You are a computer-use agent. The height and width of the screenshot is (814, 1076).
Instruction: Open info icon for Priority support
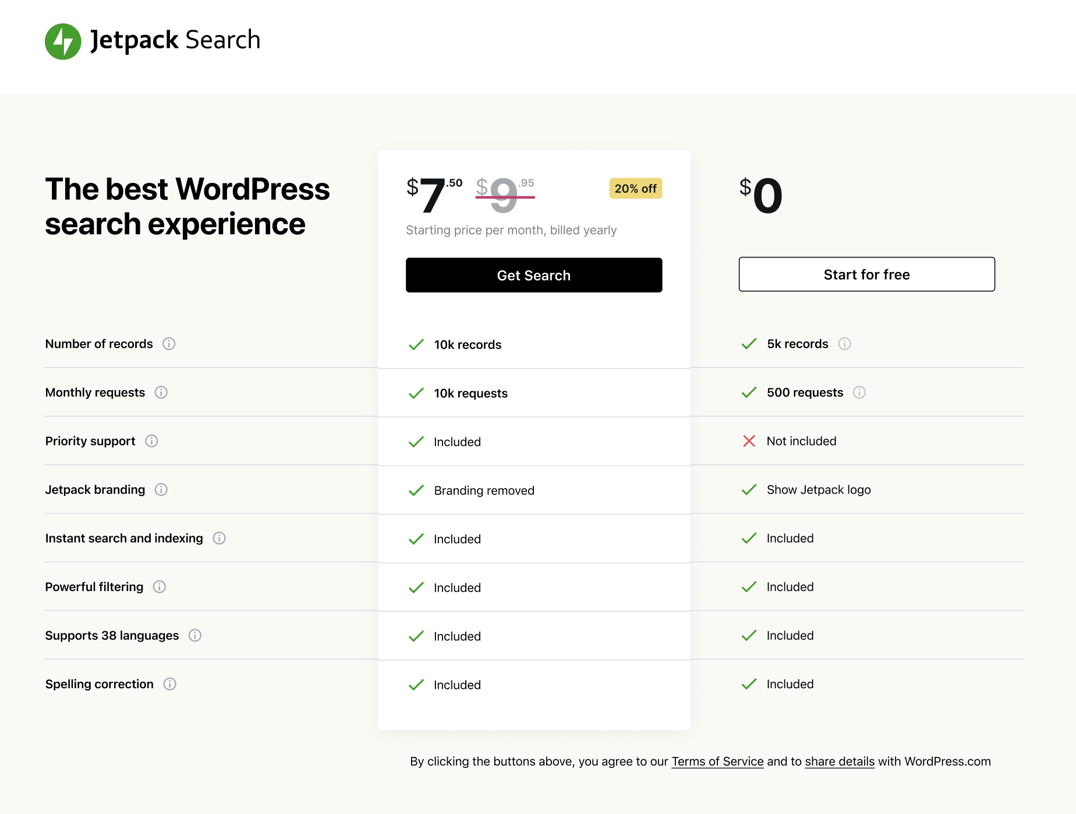click(x=151, y=441)
